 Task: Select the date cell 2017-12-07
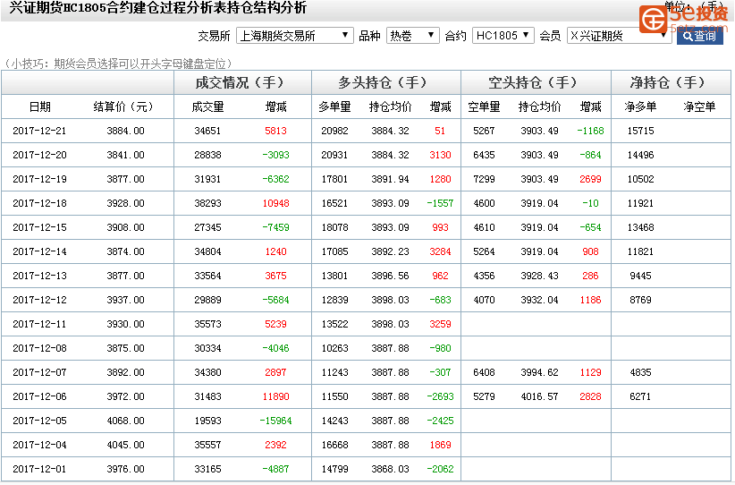[x=39, y=372]
